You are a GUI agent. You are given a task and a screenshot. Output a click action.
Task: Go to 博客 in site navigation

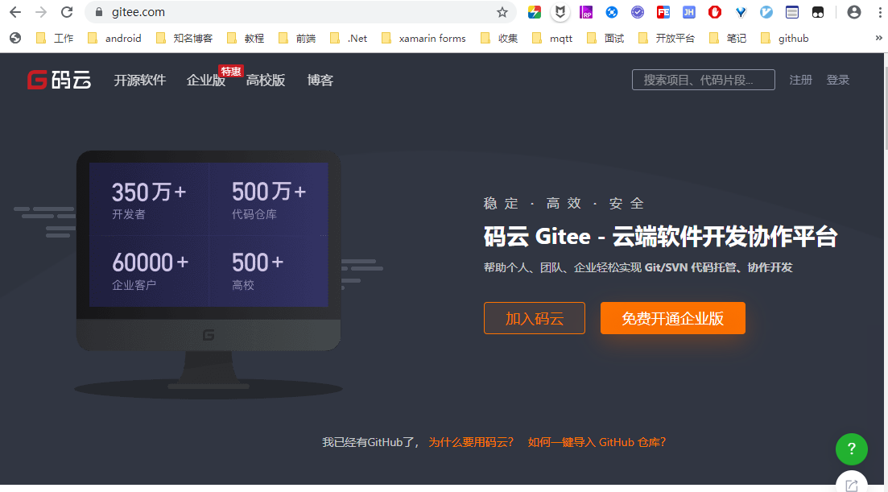(x=320, y=81)
